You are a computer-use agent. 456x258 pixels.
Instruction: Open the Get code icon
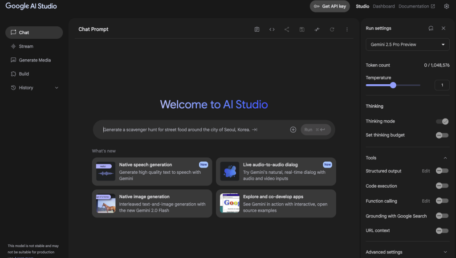(272, 29)
